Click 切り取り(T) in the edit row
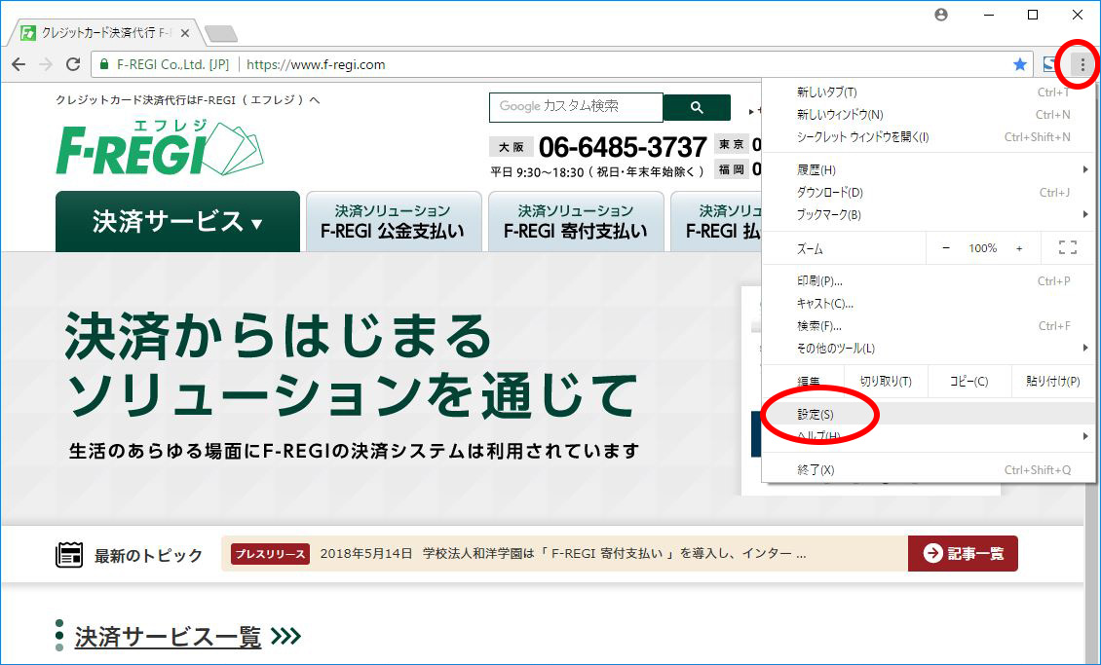Viewport: 1101px width, 665px height. [886, 382]
